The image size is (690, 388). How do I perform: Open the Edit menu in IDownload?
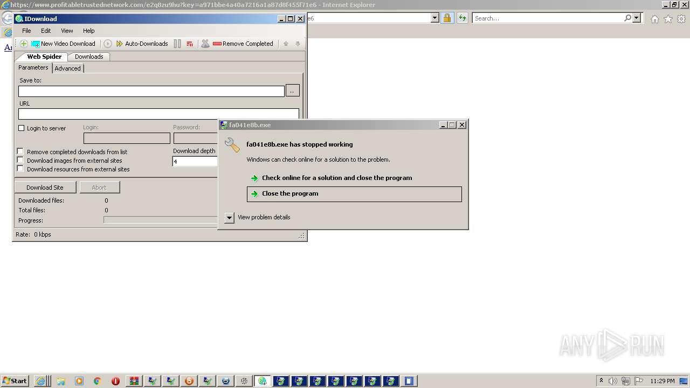click(x=46, y=31)
